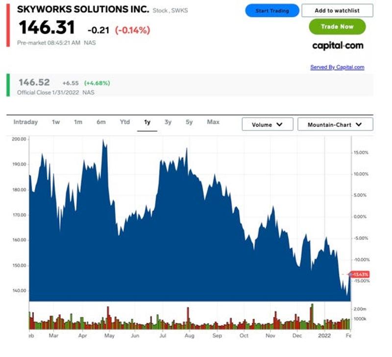This screenshot has height=357, width=392.
Task: Select the 1m time range tab
Action: tap(78, 122)
